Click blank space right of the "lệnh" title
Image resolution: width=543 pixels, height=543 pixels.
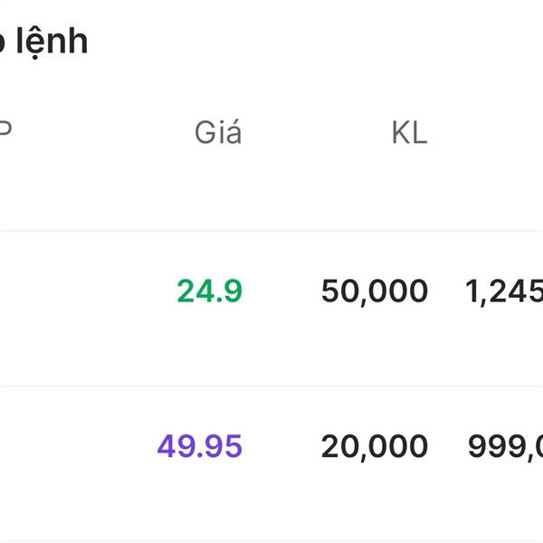311,43
